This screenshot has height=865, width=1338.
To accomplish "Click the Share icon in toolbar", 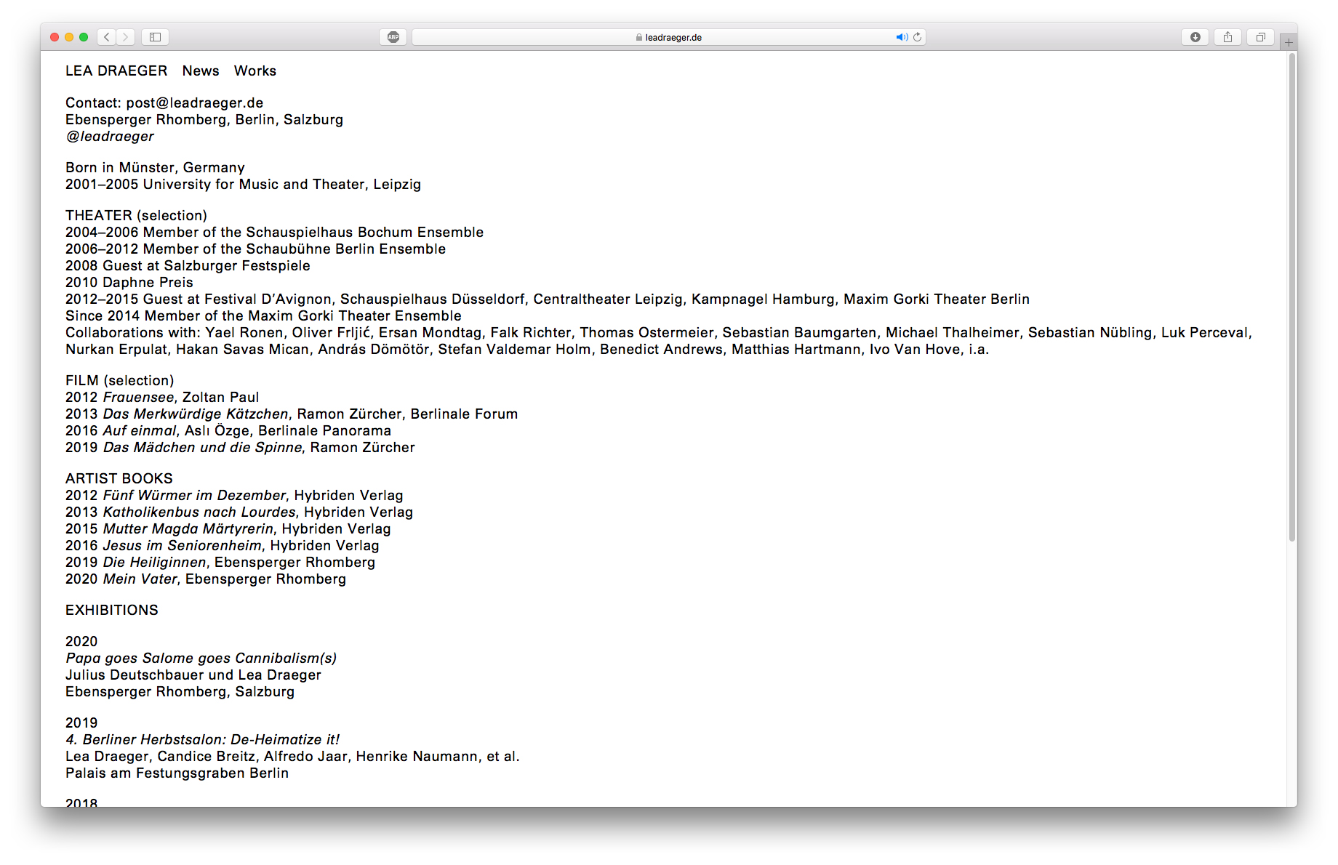I will tap(1227, 37).
